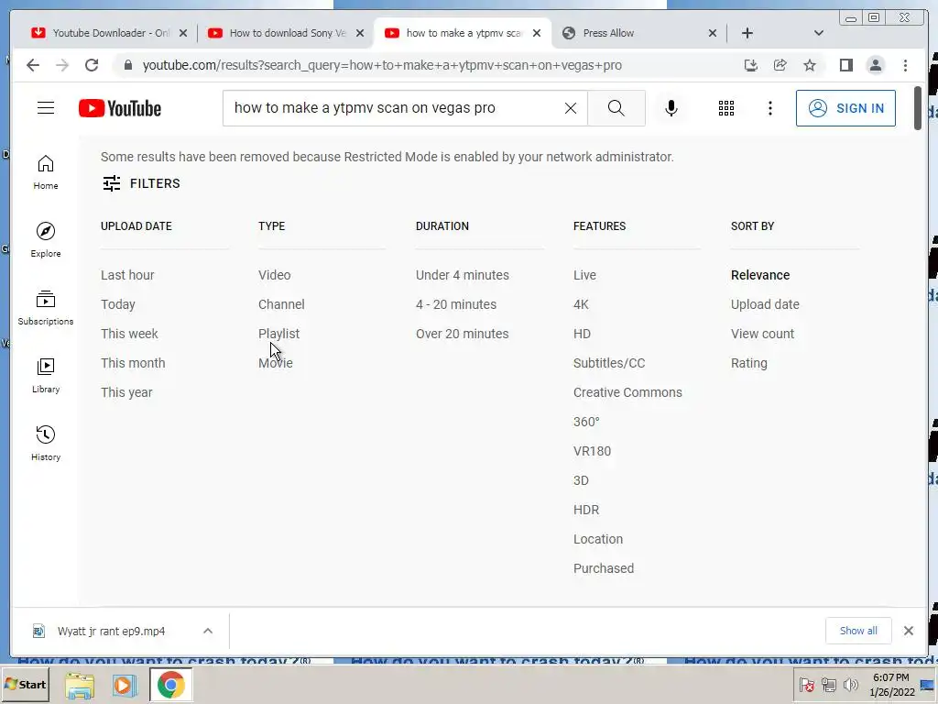Enable the Live feature filter
This screenshot has width=938, height=704.
pos(584,275)
